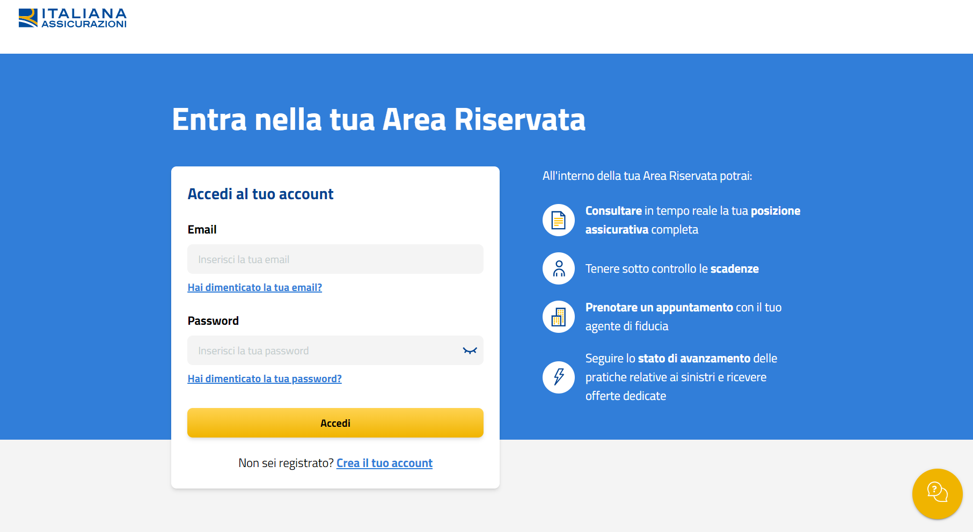Viewport: 973px width, 532px height.
Task: Toggle password visibility eye icon
Action: [x=470, y=351]
